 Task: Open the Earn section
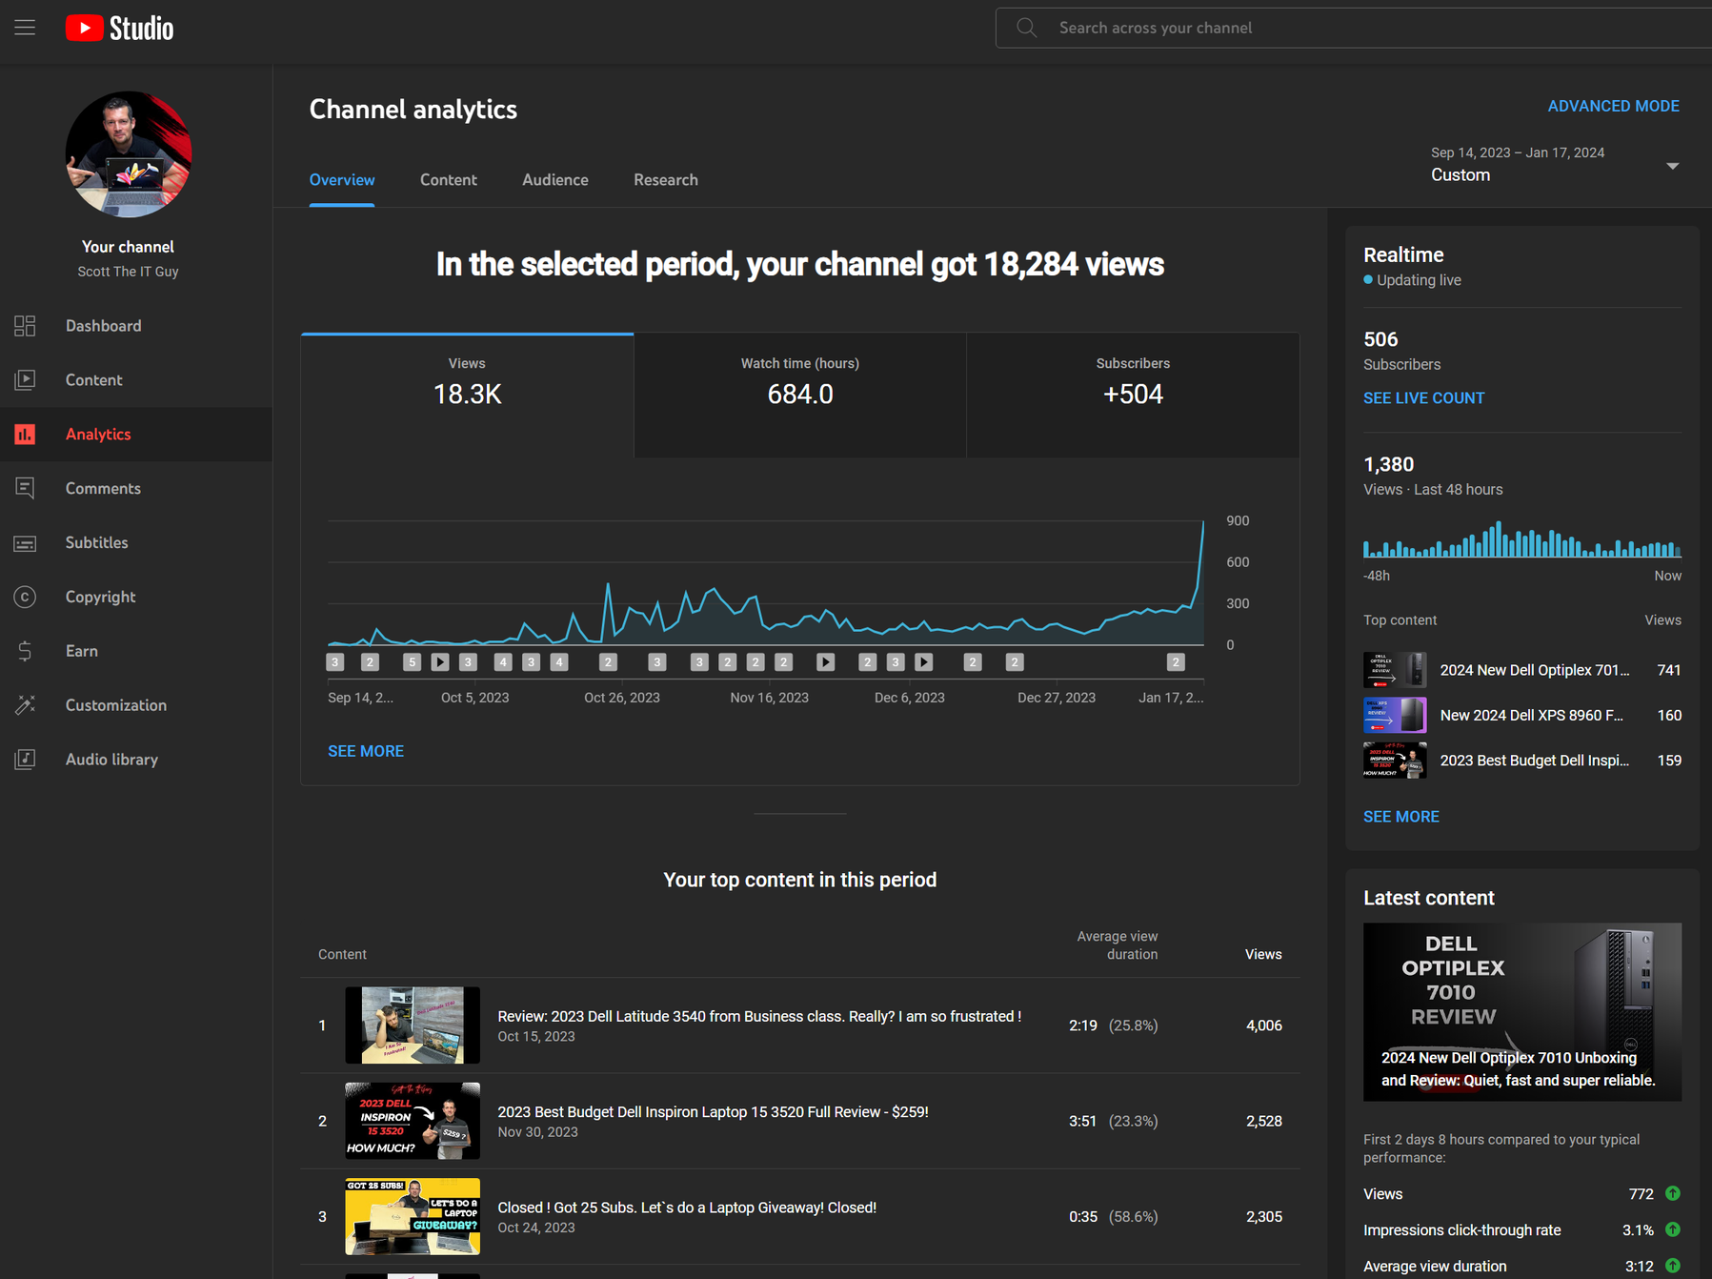[136, 652]
